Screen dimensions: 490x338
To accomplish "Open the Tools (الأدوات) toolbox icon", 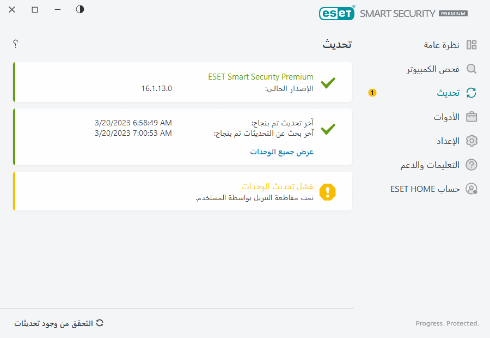I will point(471,117).
